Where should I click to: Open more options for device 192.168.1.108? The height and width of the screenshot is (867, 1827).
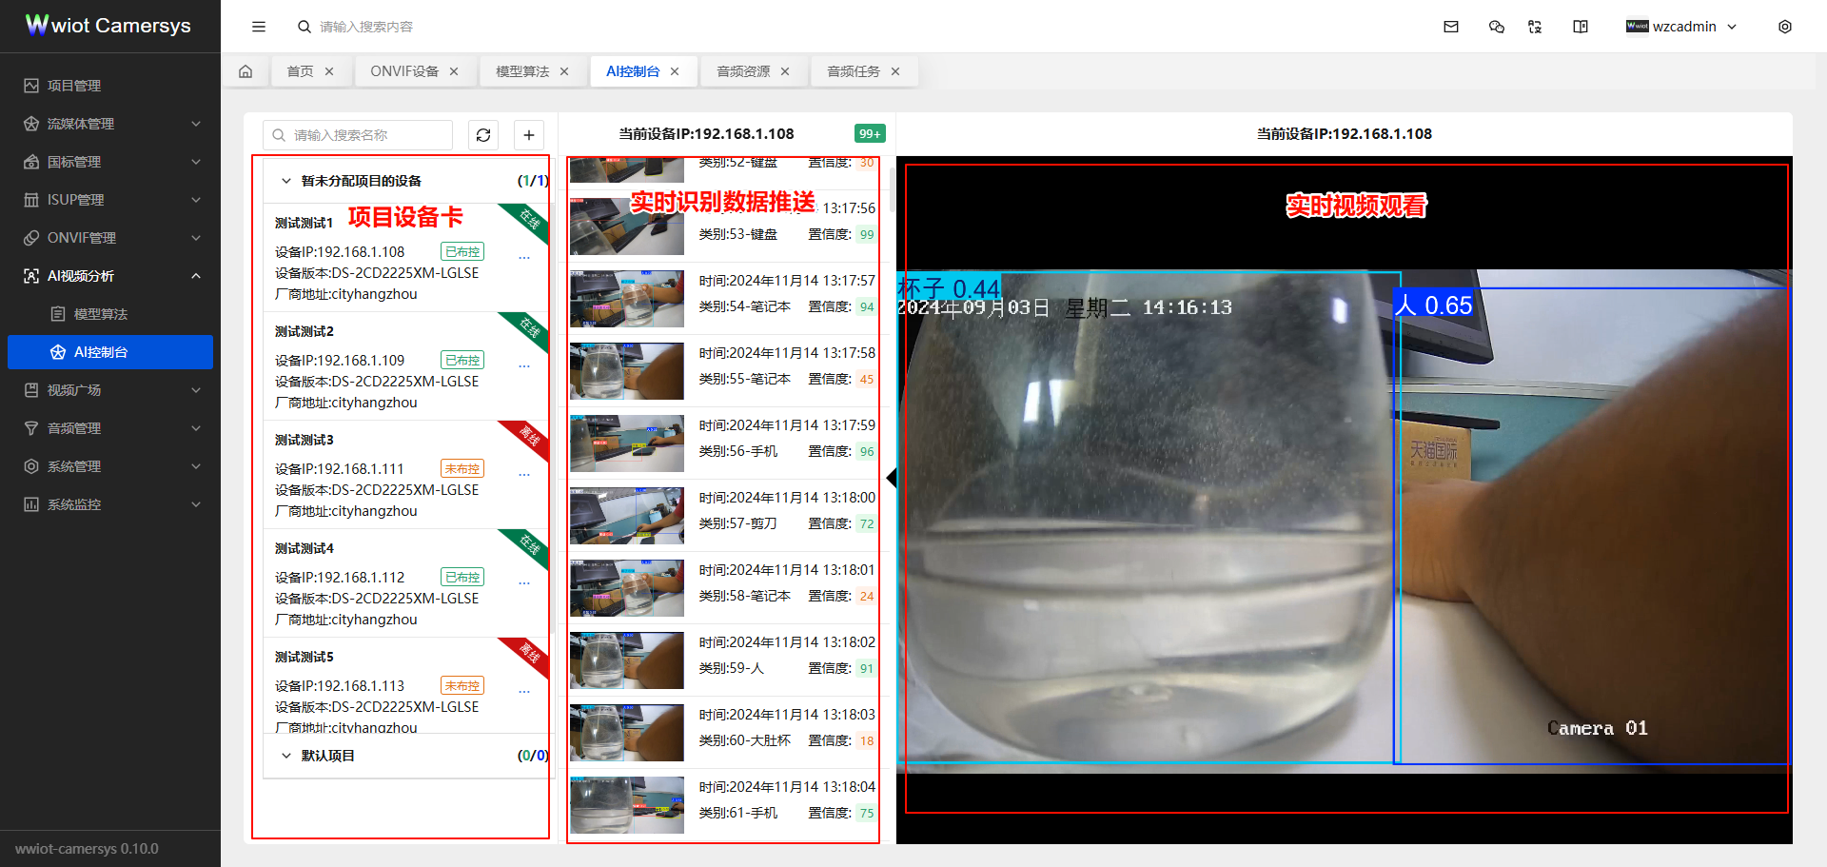click(524, 258)
